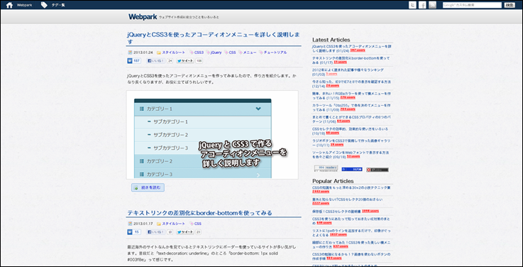The image size is (523, 267).
Task: Open the CSSセレクタの効率的 article link (10/18)
Action: [x=351, y=131]
